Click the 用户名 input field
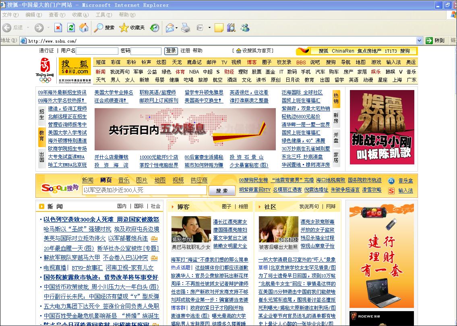This screenshot has height=326, width=457. pyautogui.click(x=97, y=51)
